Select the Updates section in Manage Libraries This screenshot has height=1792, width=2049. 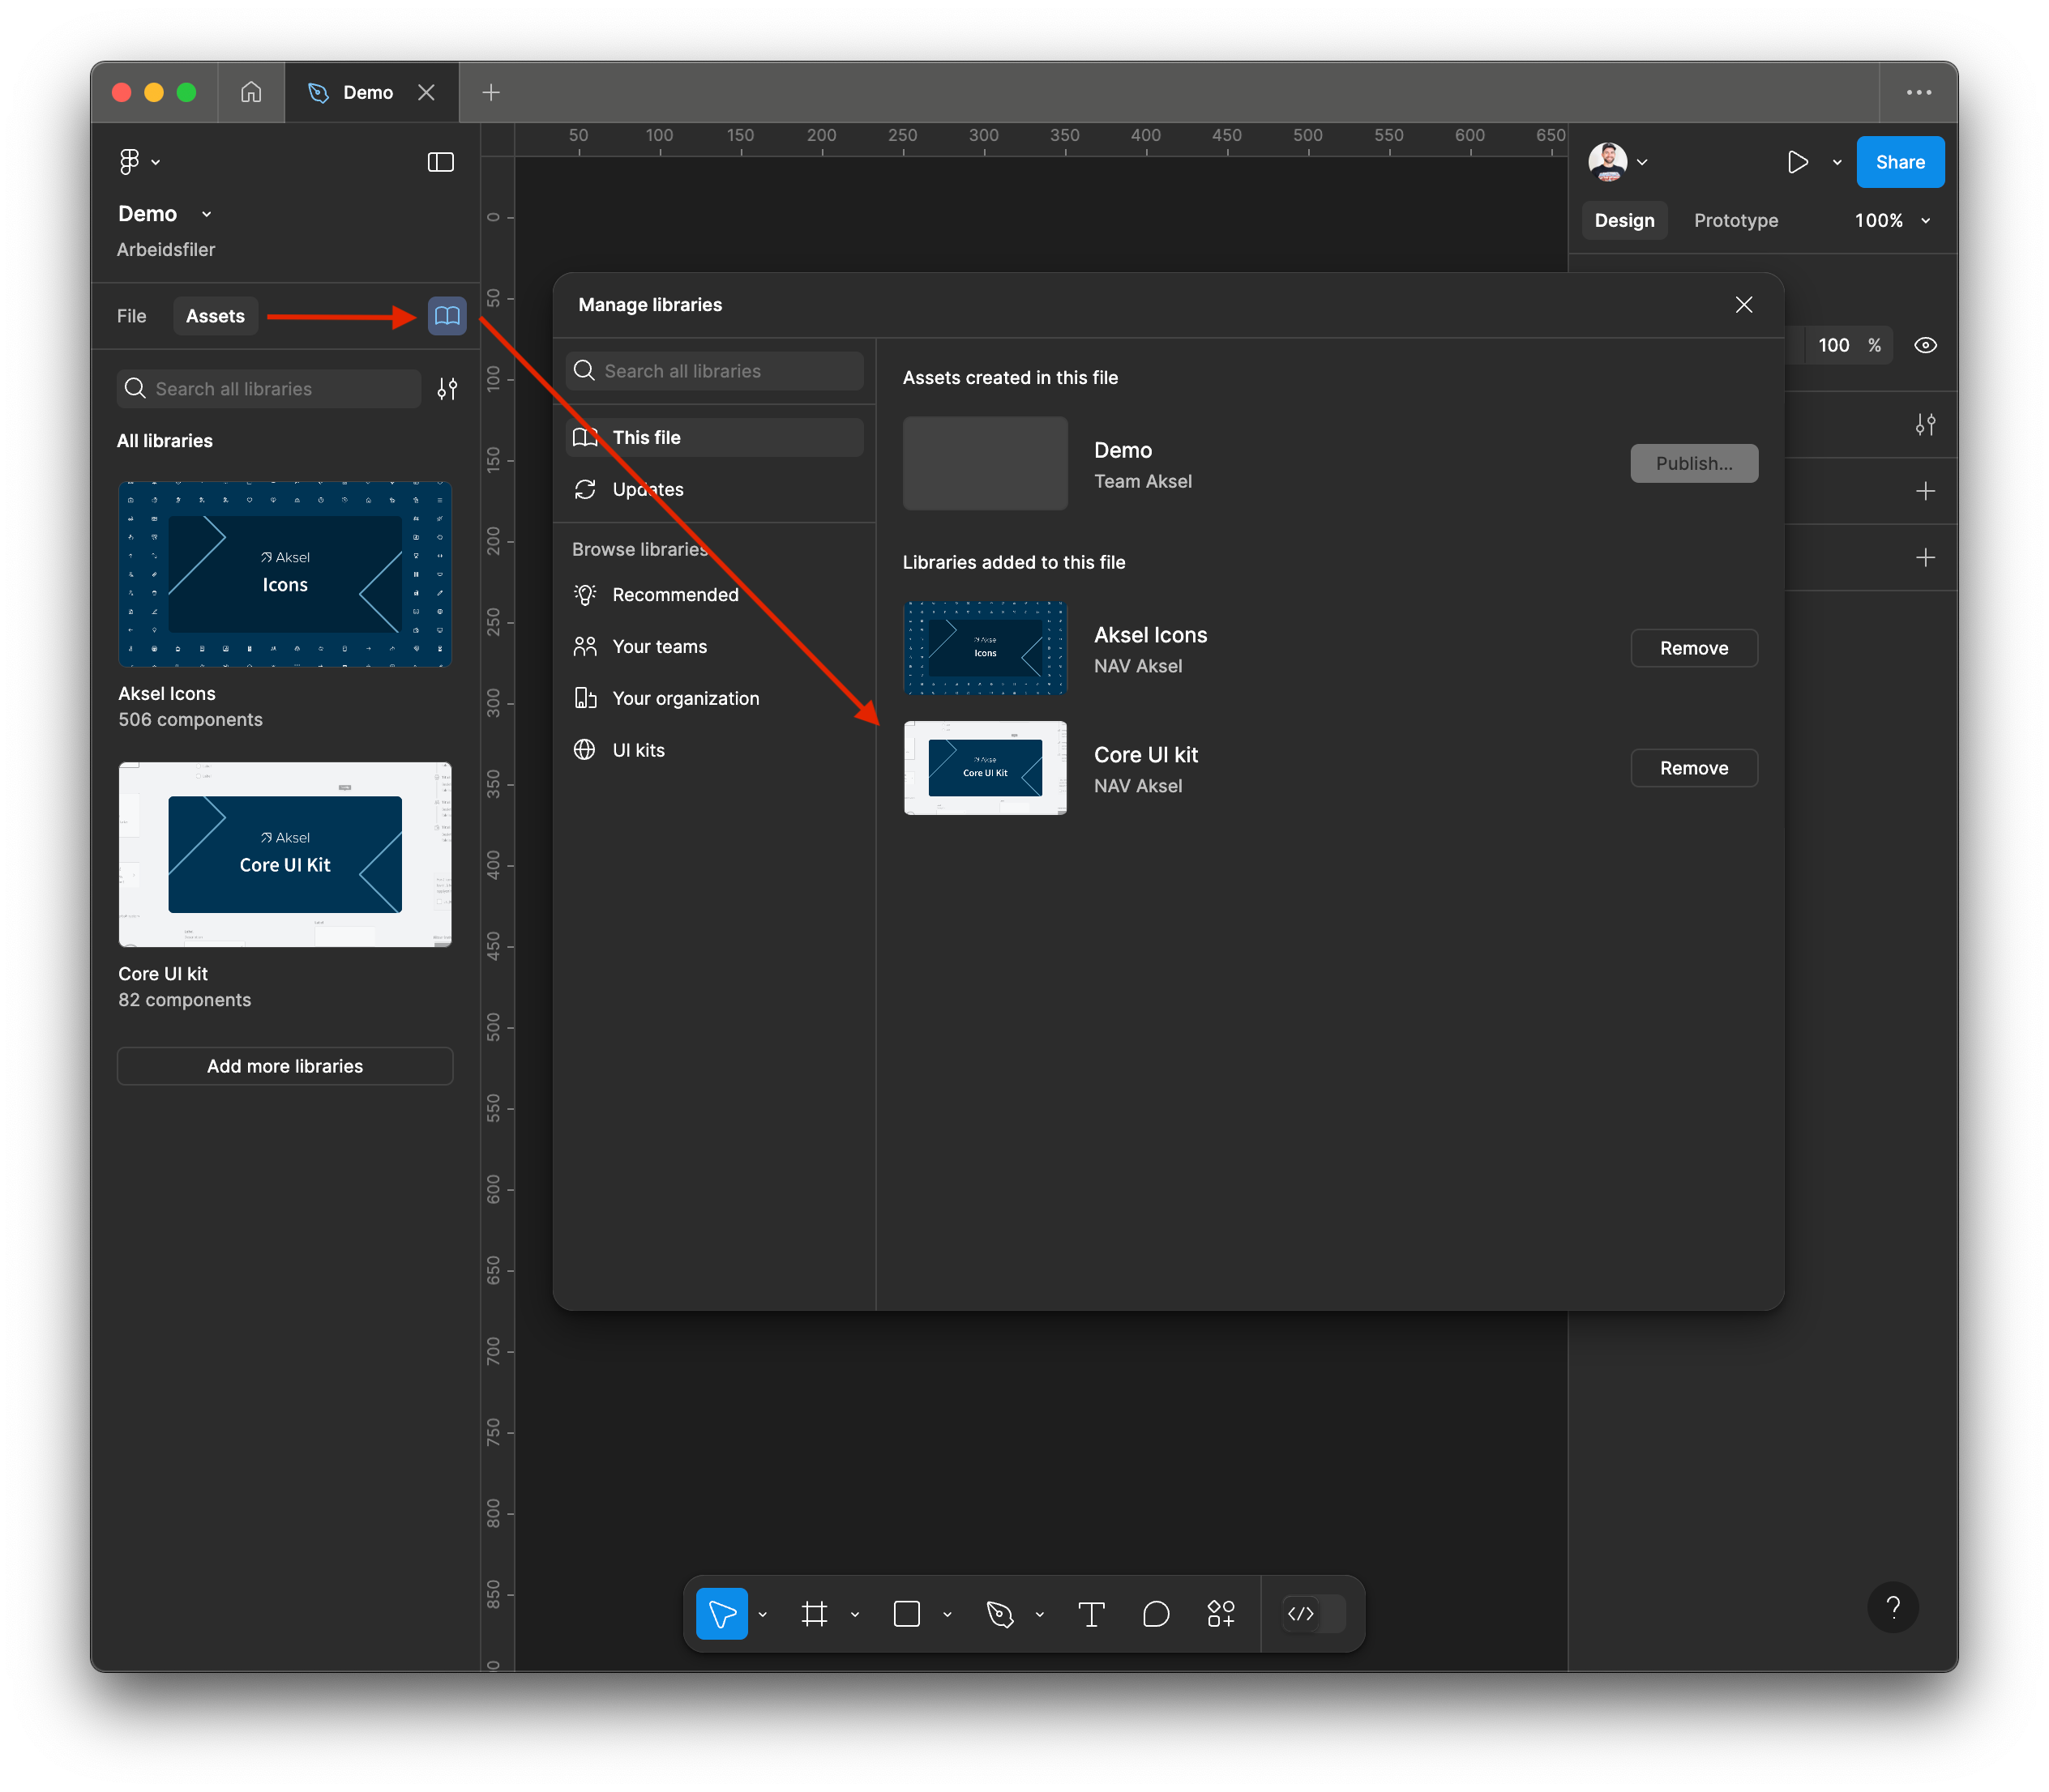tap(647, 489)
